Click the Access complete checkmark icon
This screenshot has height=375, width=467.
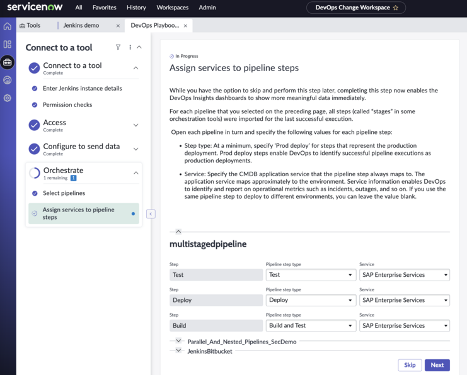pyautogui.click(x=34, y=125)
